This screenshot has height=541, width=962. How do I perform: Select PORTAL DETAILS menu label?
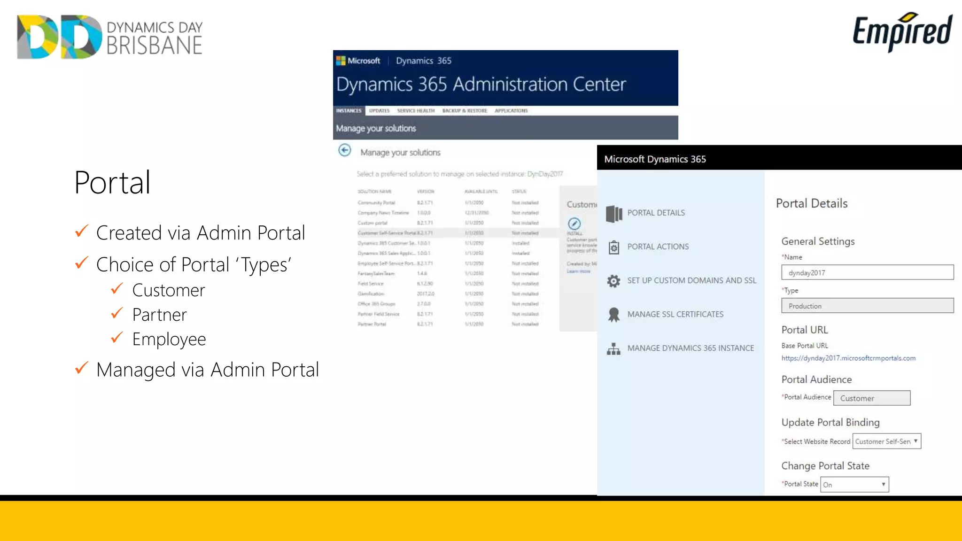656,213
